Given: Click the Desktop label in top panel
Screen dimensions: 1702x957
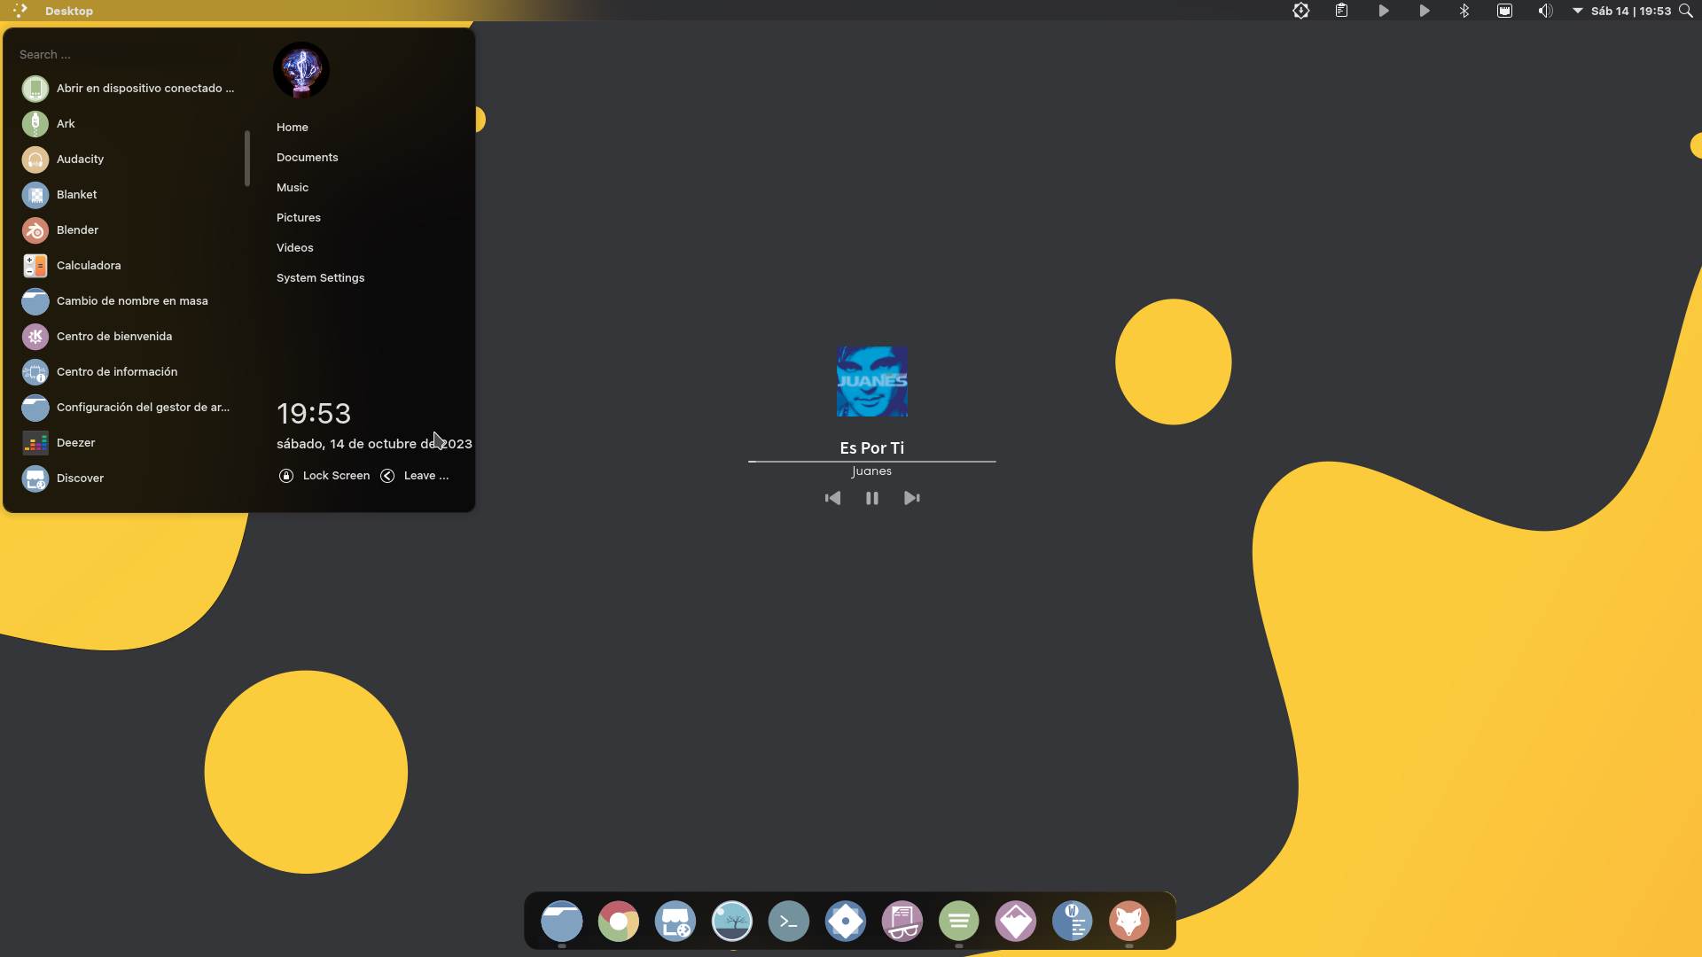Looking at the screenshot, I should pos(69,11).
